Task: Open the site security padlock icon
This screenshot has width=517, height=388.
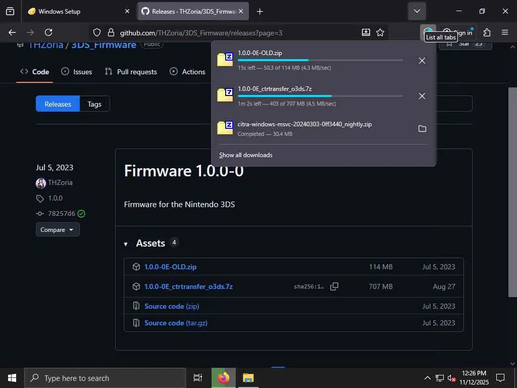Action: tap(111, 32)
